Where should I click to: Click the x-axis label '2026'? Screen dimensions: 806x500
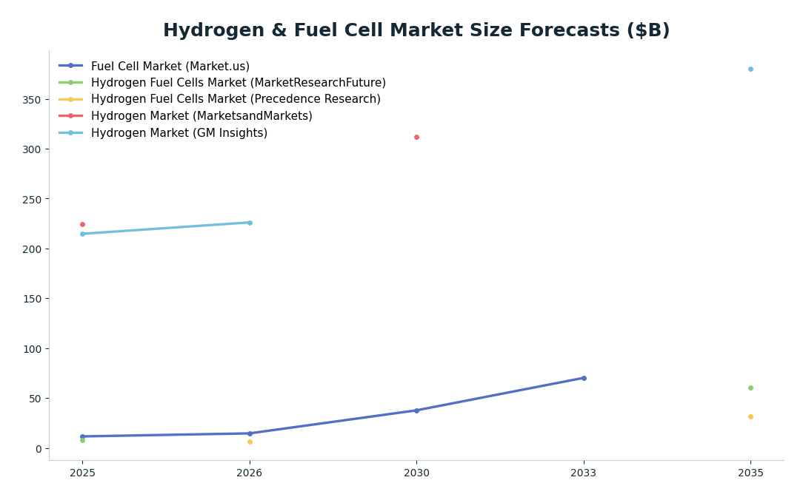pyautogui.click(x=250, y=473)
